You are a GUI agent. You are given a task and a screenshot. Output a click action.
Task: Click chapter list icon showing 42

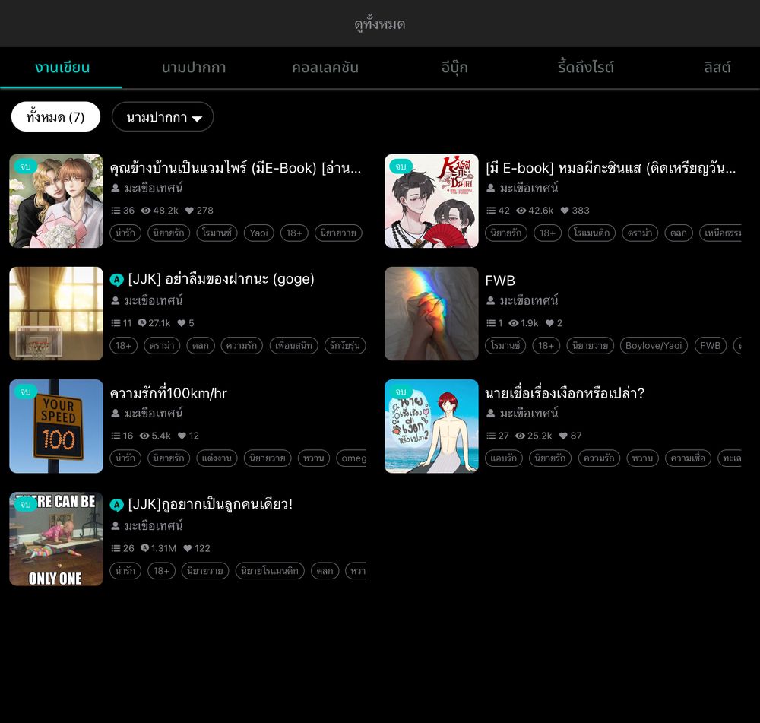point(491,211)
